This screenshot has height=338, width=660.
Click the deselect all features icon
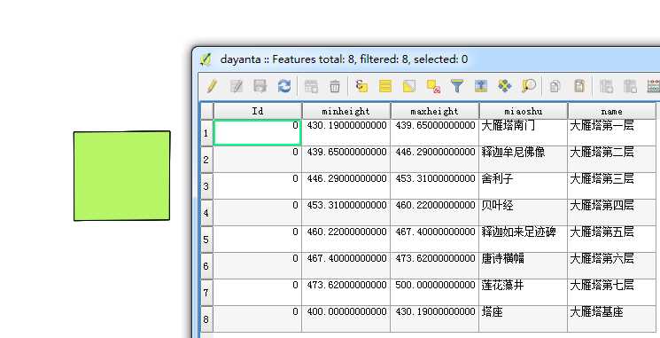[433, 86]
